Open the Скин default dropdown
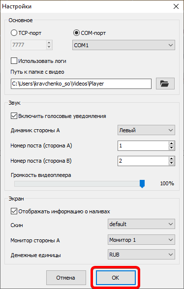This screenshot has height=289, width=184. click(141, 224)
